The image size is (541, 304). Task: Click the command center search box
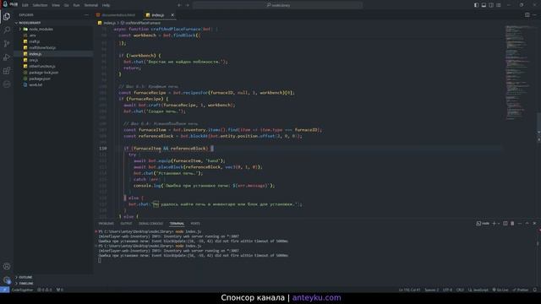[x=278, y=5]
